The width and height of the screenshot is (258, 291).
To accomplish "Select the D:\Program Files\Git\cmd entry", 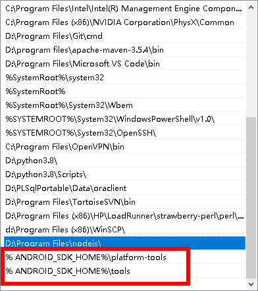I will (x=124, y=36).
